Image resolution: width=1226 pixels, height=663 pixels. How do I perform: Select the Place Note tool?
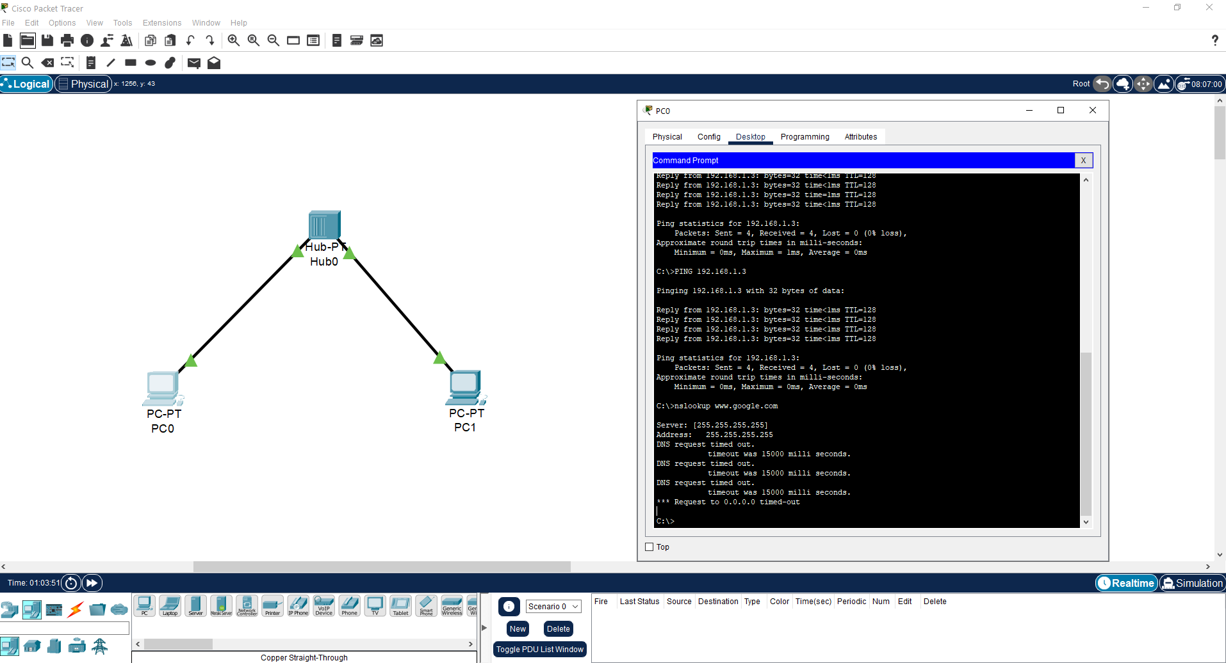tap(91, 63)
